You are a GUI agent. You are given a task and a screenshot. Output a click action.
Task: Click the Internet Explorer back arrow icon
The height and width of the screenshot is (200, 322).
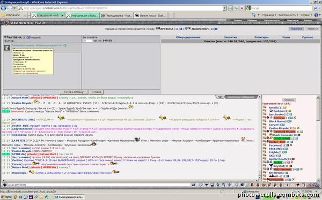point(4,8)
